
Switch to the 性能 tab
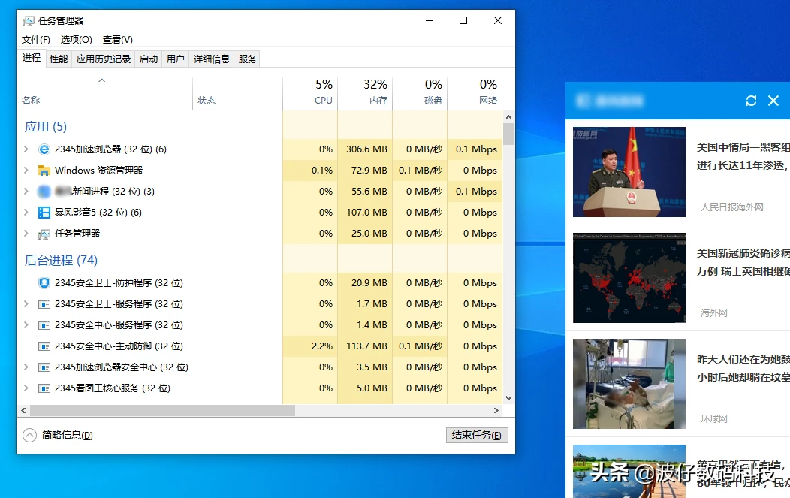(x=59, y=59)
